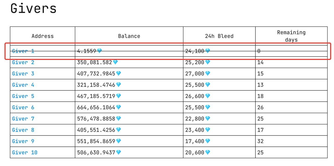Open the Giver 2 address link
The height and width of the screenshot is (166, 334).
(23, 62)
